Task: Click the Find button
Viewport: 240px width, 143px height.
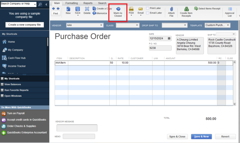Action: pyautogui.click(x=56, y=14)
